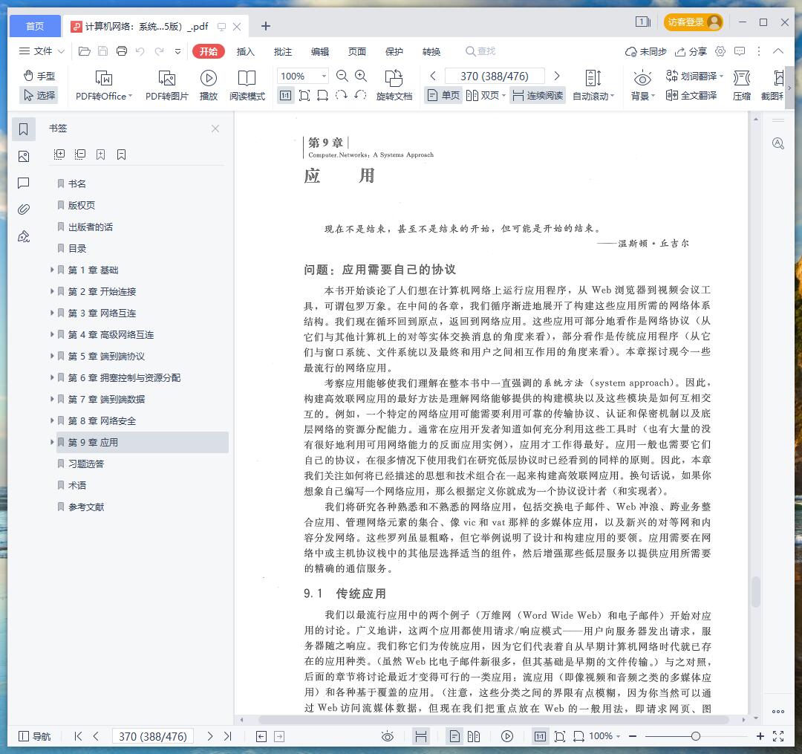Jump to the 参考文献 bookmark
Viewport: 802px width, 754px height.
click(x=86, y=507)
